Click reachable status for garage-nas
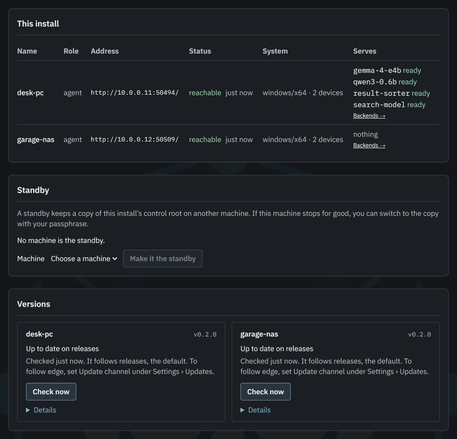Screen dimensions: 457x439 (205, 139)
